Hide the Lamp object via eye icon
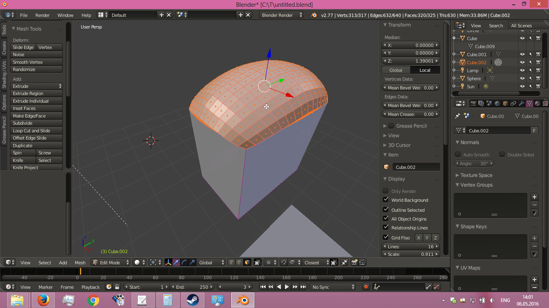The width and height of the screenshot is (549, 308). coord(522,70)
